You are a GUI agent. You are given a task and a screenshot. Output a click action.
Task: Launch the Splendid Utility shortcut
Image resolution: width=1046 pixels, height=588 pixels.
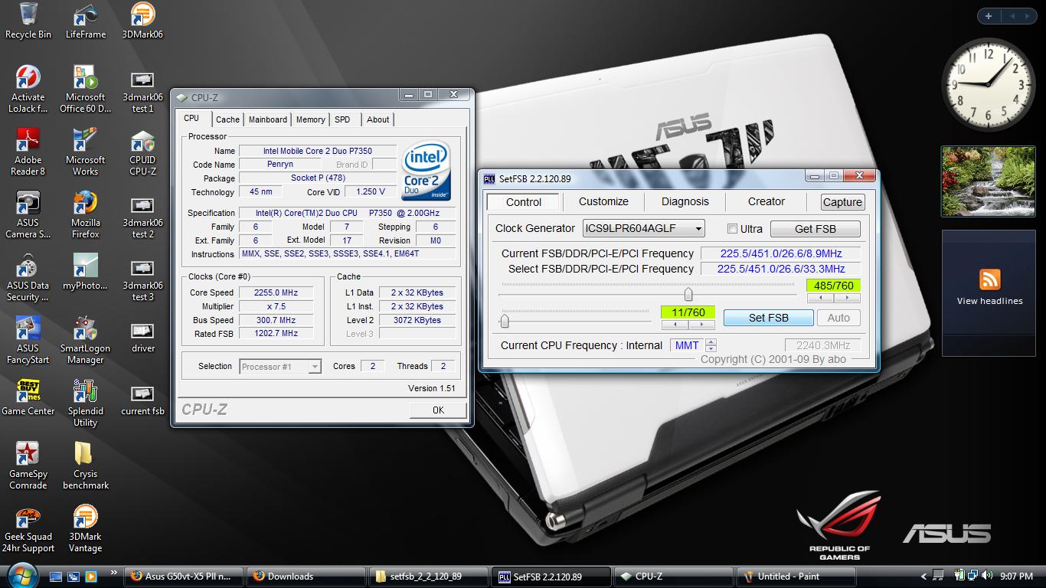[x=86, y=403]
